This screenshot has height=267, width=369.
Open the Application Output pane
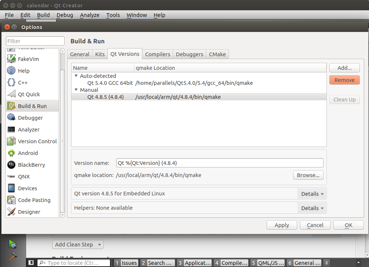pyautogui.click(x=195, y=263)
